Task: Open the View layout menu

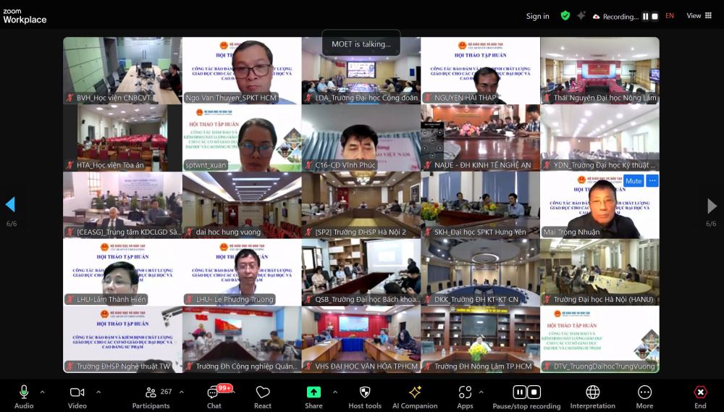Action: (699, 15)
